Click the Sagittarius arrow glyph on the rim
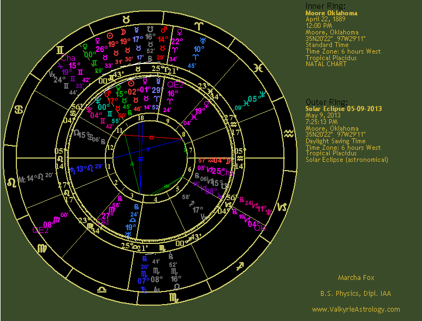This screenshot has height=321, width=422. point(239,267)
